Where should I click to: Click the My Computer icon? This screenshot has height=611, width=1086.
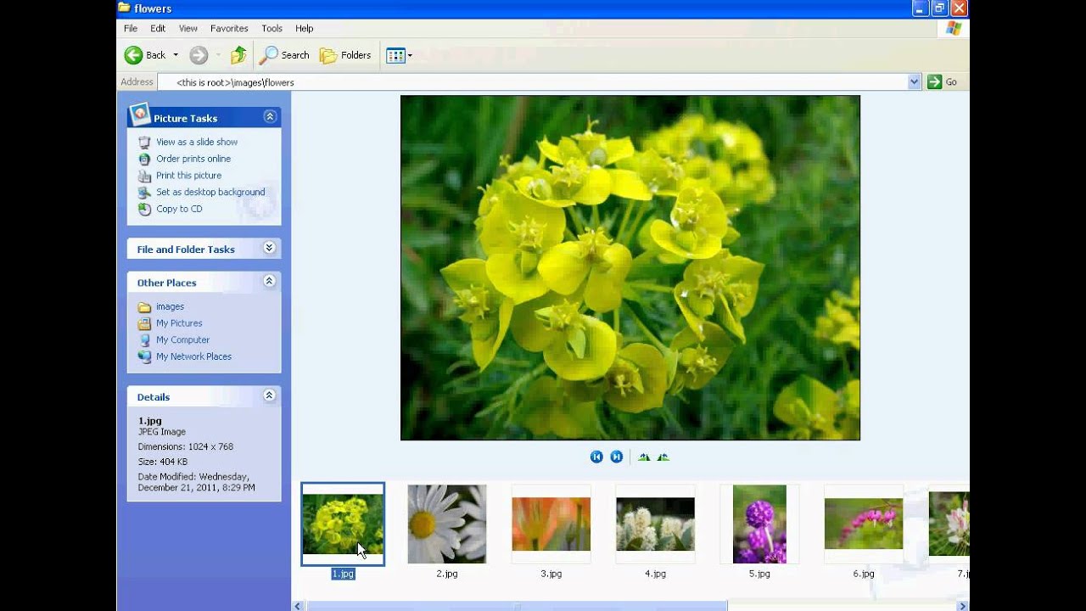(144, 340)
